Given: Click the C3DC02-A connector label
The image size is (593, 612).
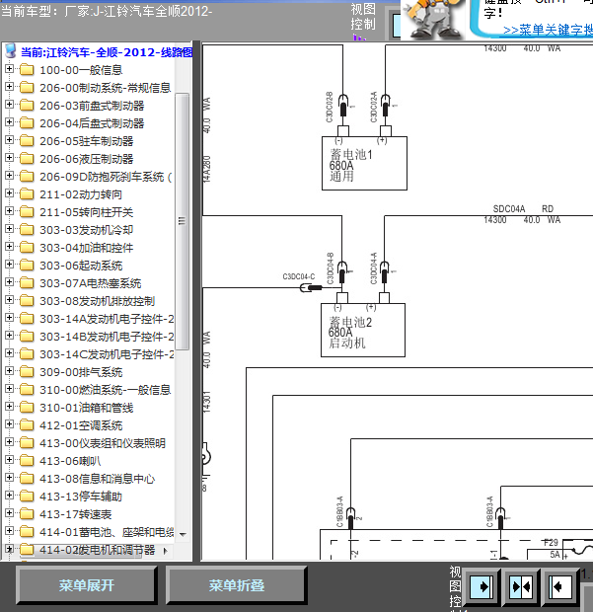Looking at the screenshot, I should [x=373, y=107].
